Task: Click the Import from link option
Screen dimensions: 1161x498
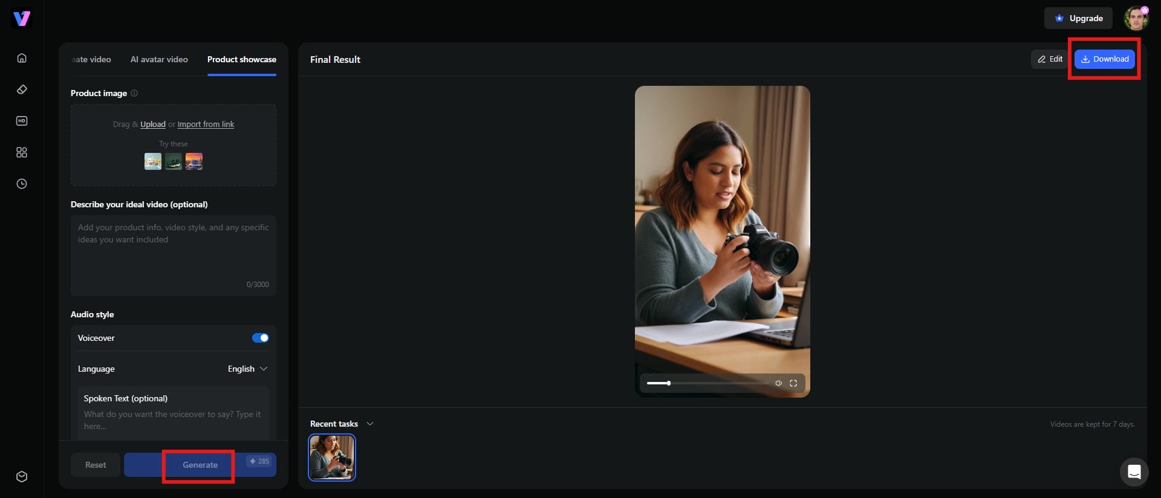Action: tap(206, 124)
